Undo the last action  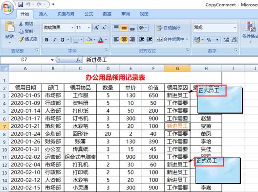[28, 4]
